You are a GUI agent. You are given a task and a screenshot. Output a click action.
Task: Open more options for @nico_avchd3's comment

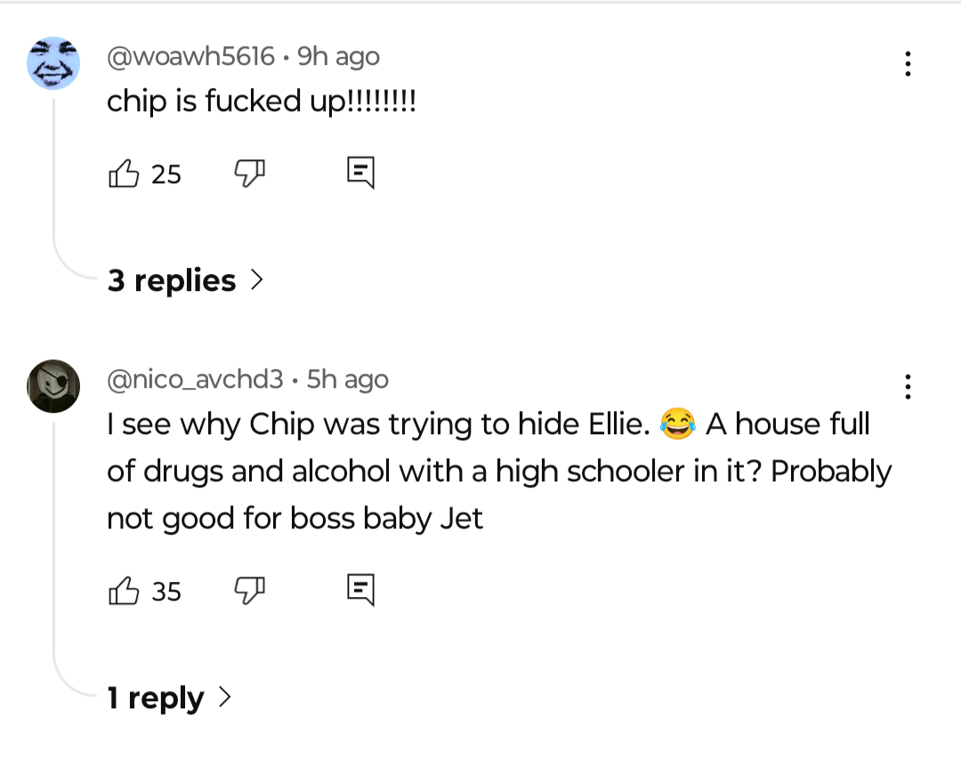click(908, 387)
